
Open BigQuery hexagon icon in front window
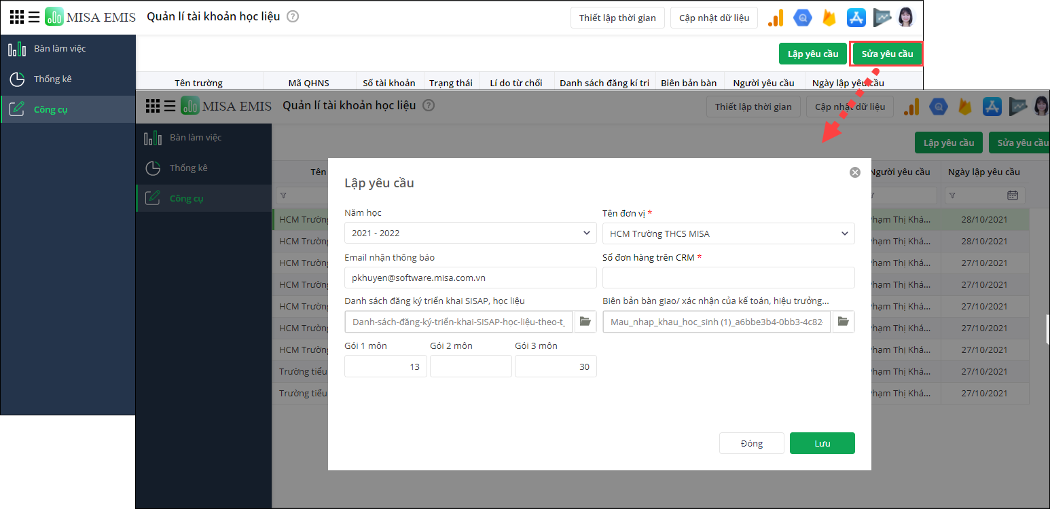coord(939,107)
